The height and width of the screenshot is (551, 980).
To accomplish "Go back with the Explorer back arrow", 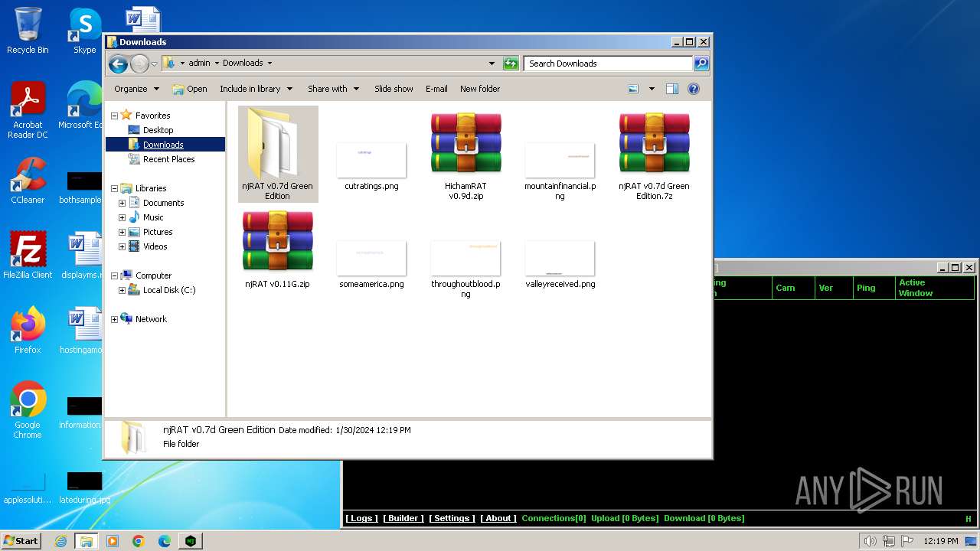I will pyautogui.click(x=118, y=64).
